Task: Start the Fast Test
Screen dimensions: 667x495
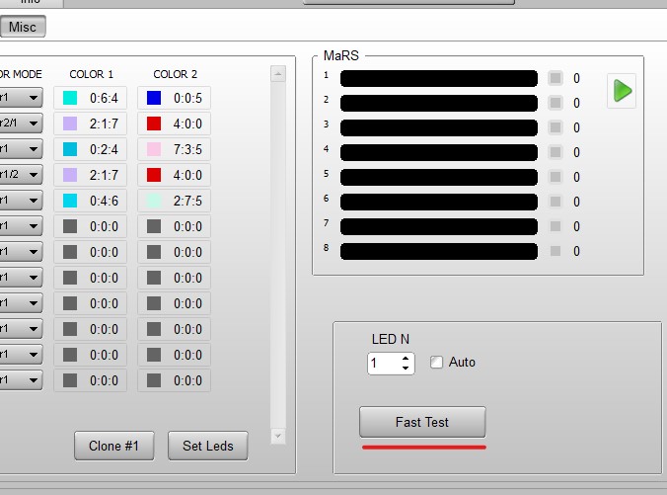Action: [422, 422]
